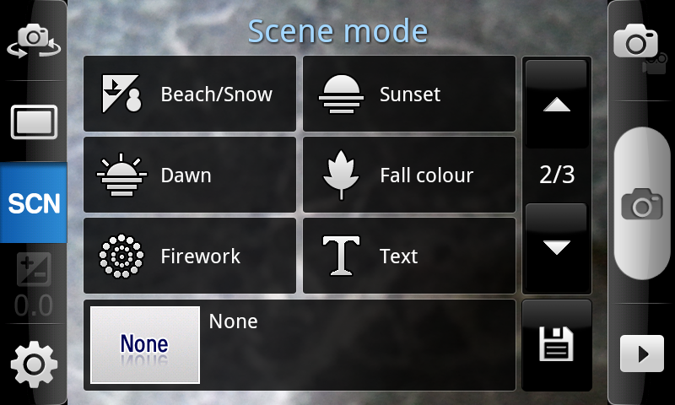Select the Dawn scene option
Screen dimensions: 675x405
tap(190, 175)
